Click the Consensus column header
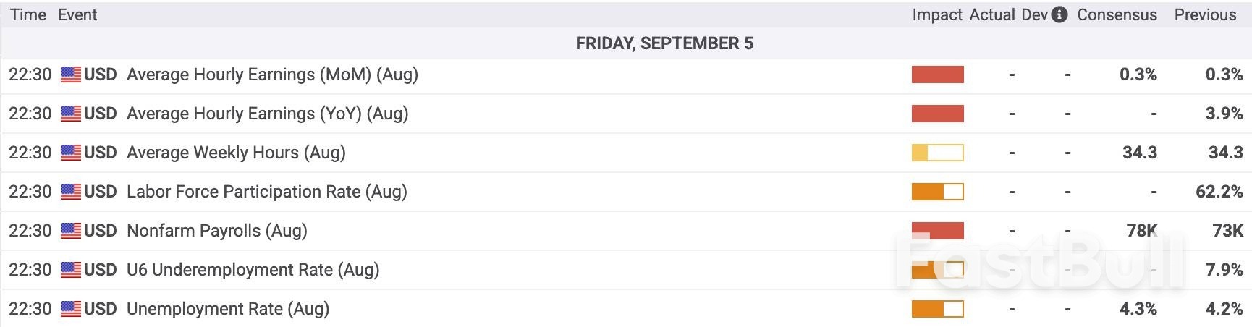 (x=1117, y=14)
